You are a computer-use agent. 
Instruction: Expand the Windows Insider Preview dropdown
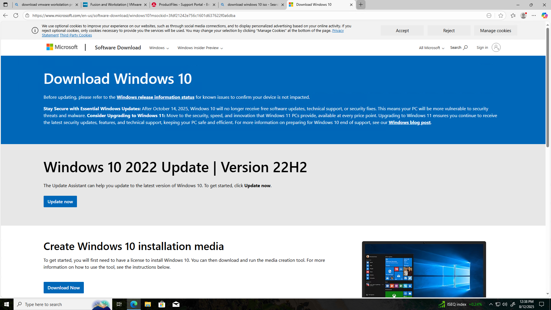[200, 48]
